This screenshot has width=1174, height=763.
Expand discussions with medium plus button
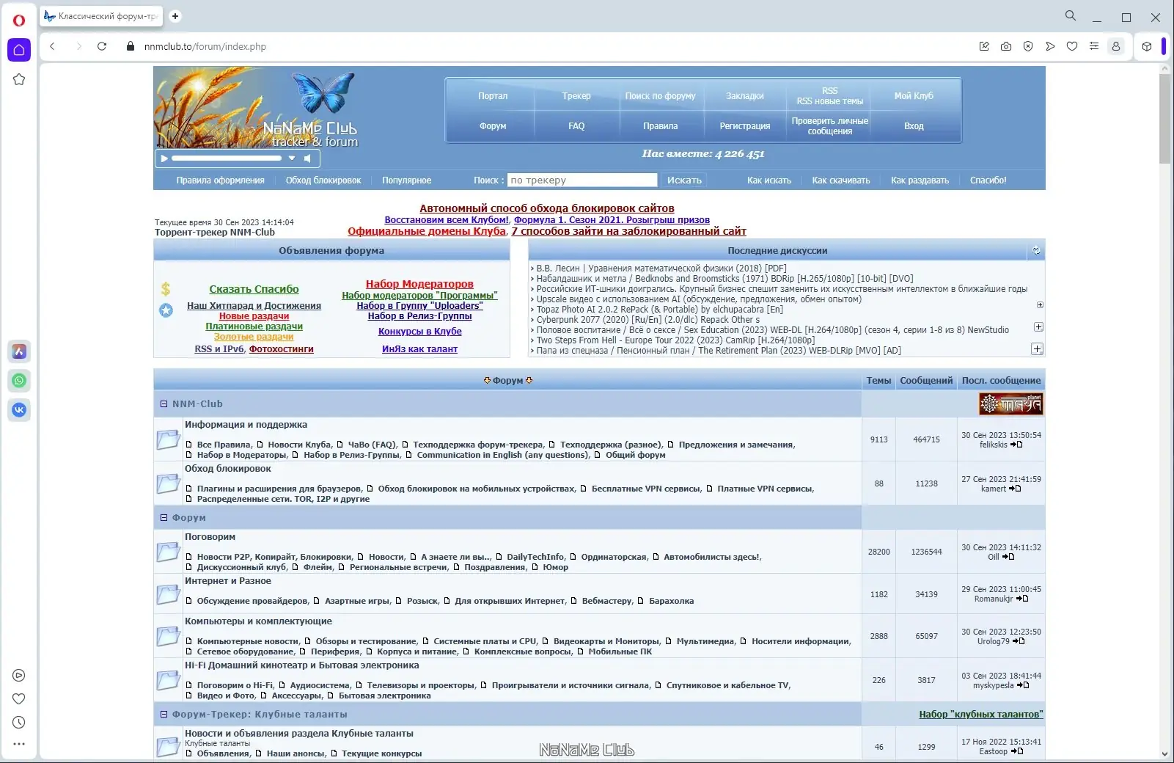1038,326
